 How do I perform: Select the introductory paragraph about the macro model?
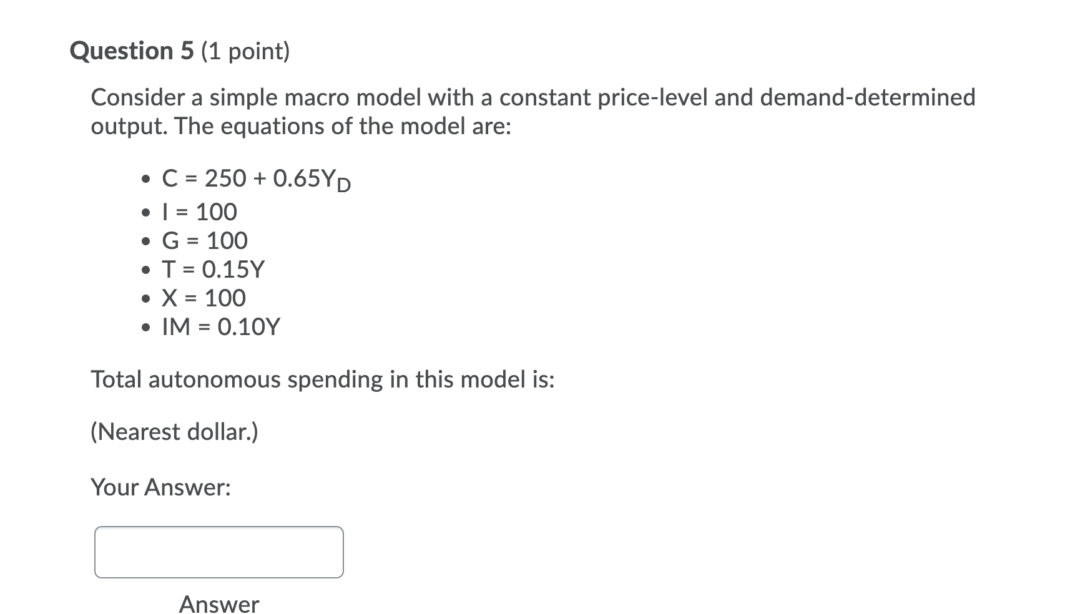[x=531, y=111]
